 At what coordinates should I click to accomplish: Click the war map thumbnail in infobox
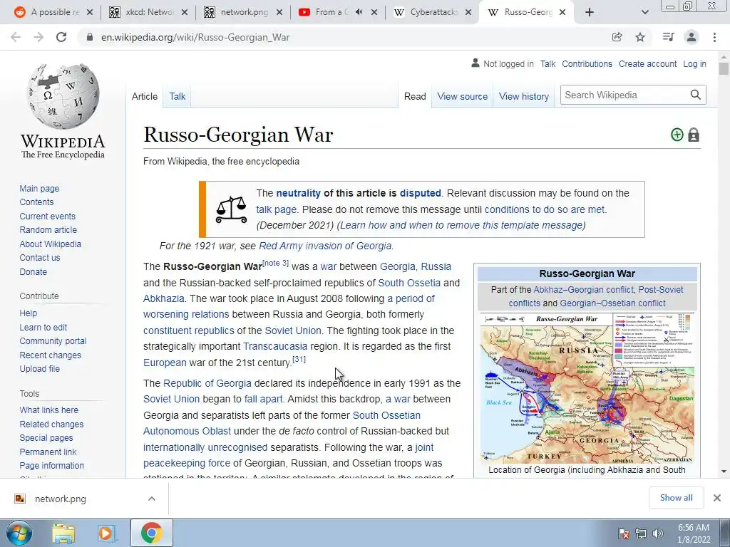tap(587, 388)
